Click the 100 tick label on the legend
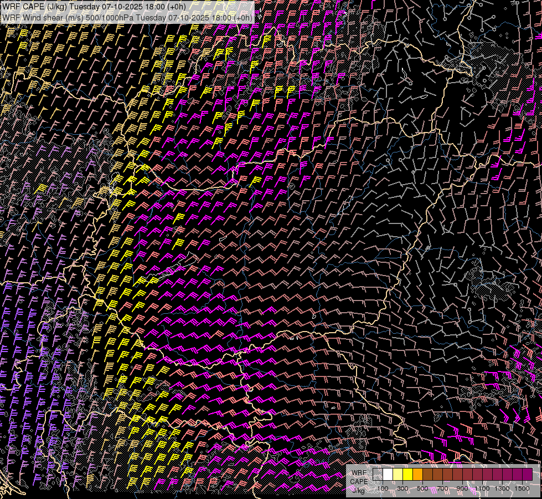This screenshot has width=542, height=499. [383, 488]
